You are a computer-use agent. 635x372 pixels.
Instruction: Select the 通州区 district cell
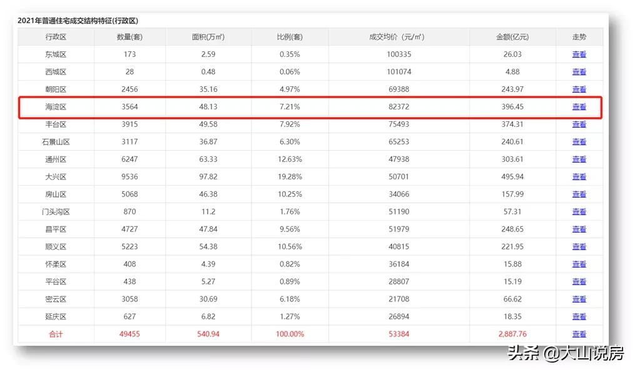coord(56,159)
